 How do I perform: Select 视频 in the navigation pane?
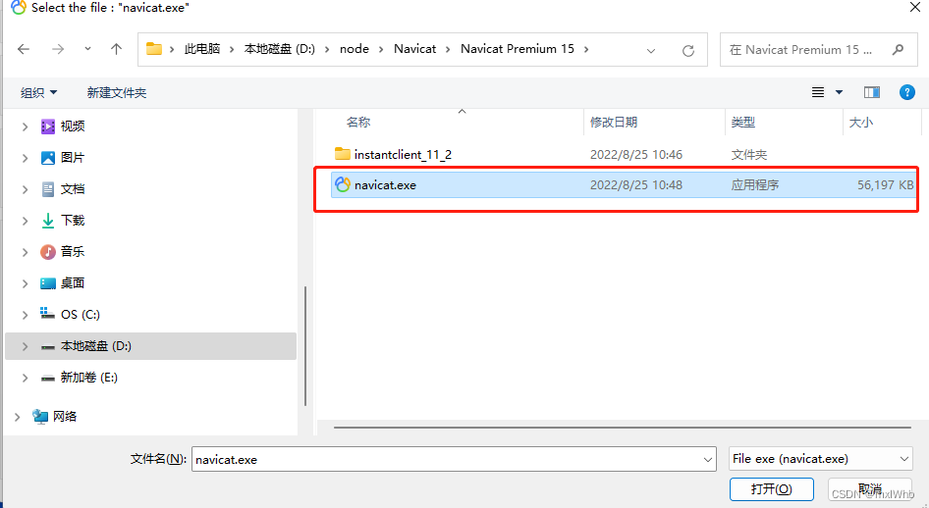point(73,126)
